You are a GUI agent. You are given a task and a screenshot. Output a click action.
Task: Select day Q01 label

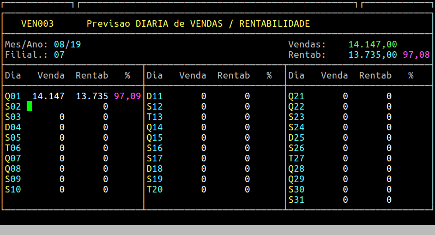point(13,96)
